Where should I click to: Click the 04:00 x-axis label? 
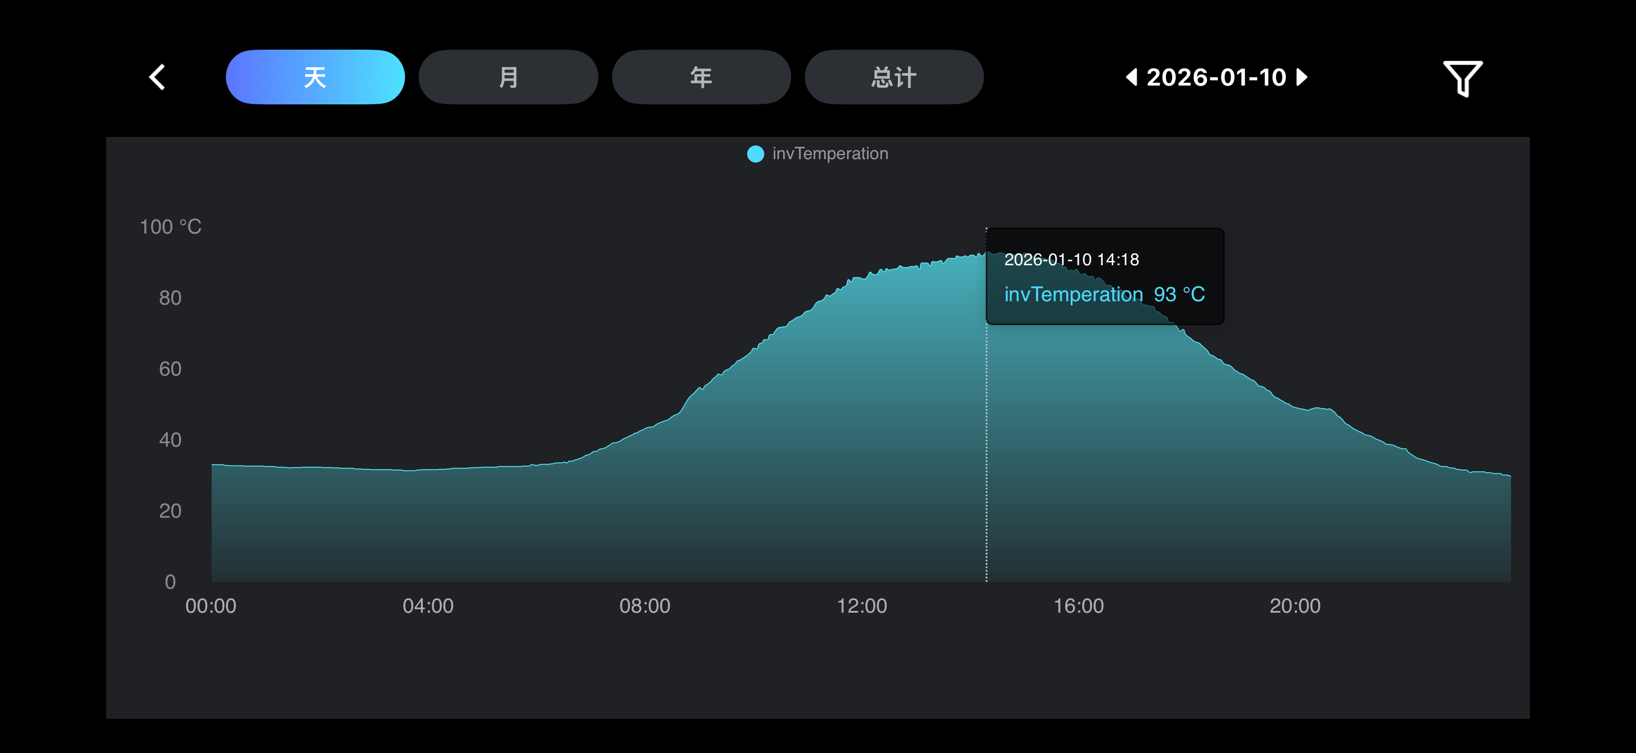coord(427,606)
